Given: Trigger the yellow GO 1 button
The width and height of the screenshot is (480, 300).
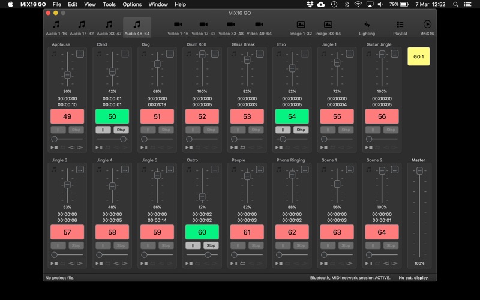Looking at the screenshot, I should (x=418, y=56).
